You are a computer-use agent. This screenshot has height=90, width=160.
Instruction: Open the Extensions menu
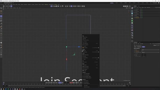[x=46, y=4]
